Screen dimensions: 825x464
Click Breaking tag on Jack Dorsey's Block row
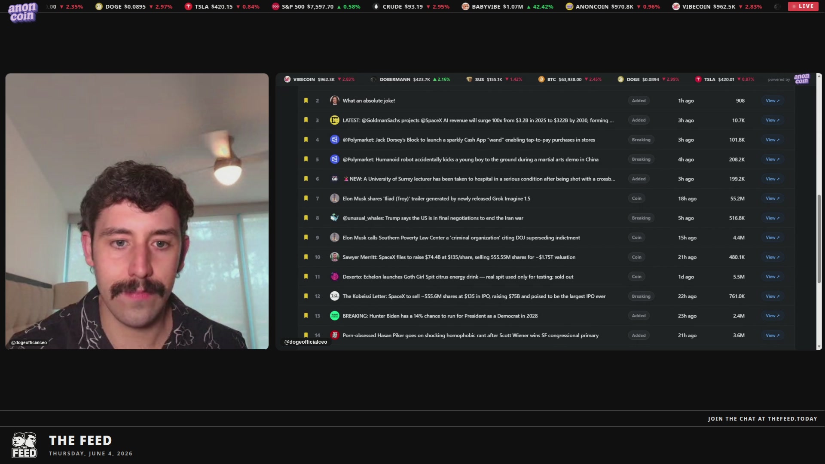(641, 140)
